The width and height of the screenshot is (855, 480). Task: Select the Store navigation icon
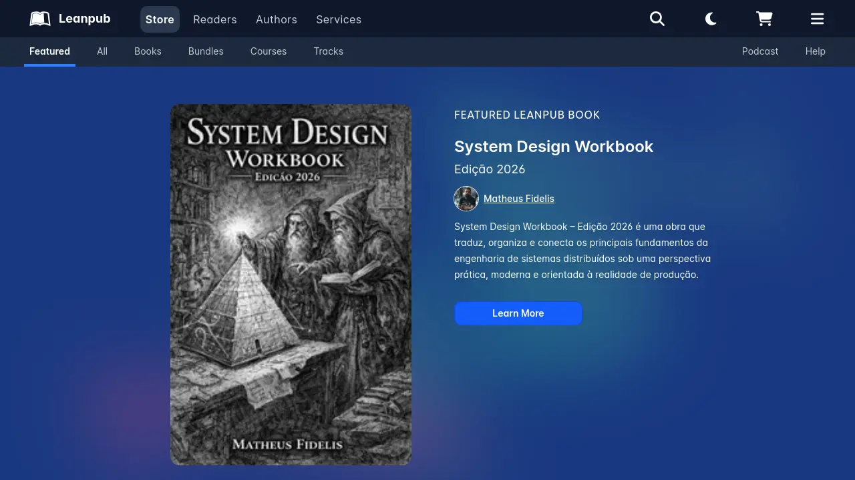[160, 19]
